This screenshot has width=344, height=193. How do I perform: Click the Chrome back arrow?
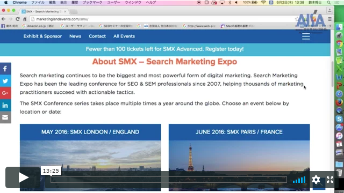tap(3, 19)
